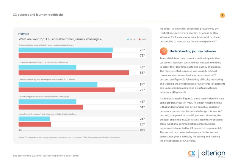Click the blue 2024 legend dot
Image resolution: width=238 pixels, height=168 pixels.
tap(128, 39)
